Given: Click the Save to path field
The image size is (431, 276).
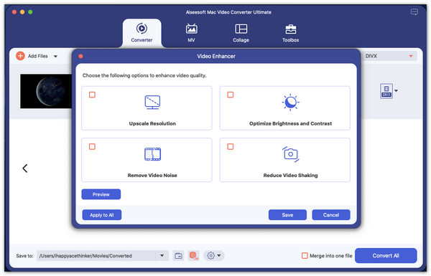Looking at the screenshot, I should [96, 256].
